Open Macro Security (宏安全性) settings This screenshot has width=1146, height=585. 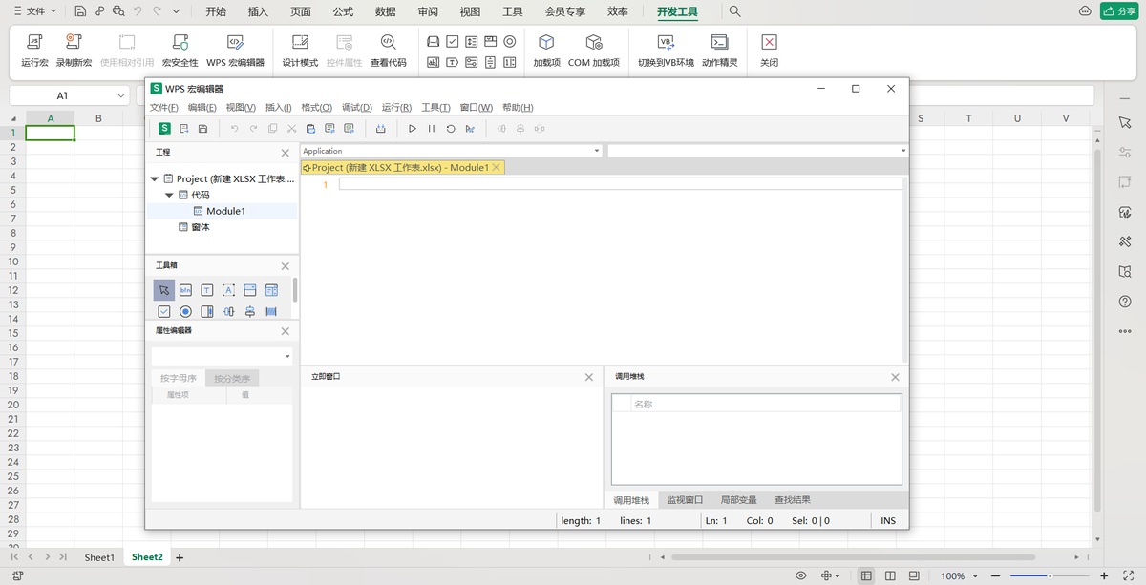click(x=180, y=51)
